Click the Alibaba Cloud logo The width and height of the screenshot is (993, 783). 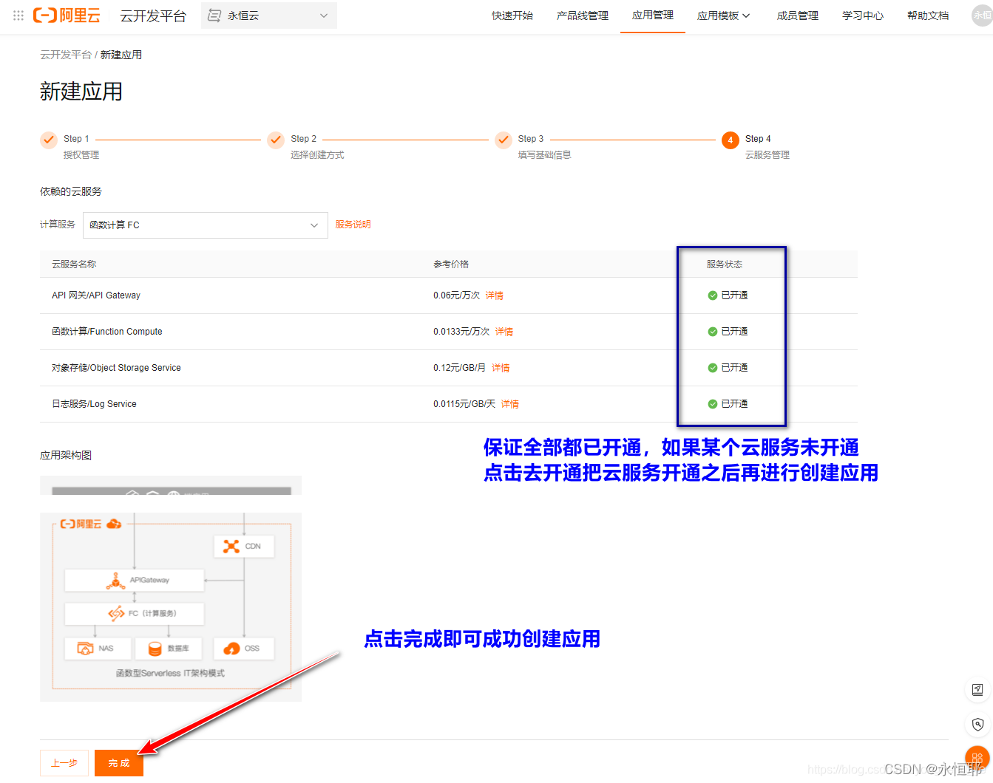pyautogui.click(x=67, y=15)
